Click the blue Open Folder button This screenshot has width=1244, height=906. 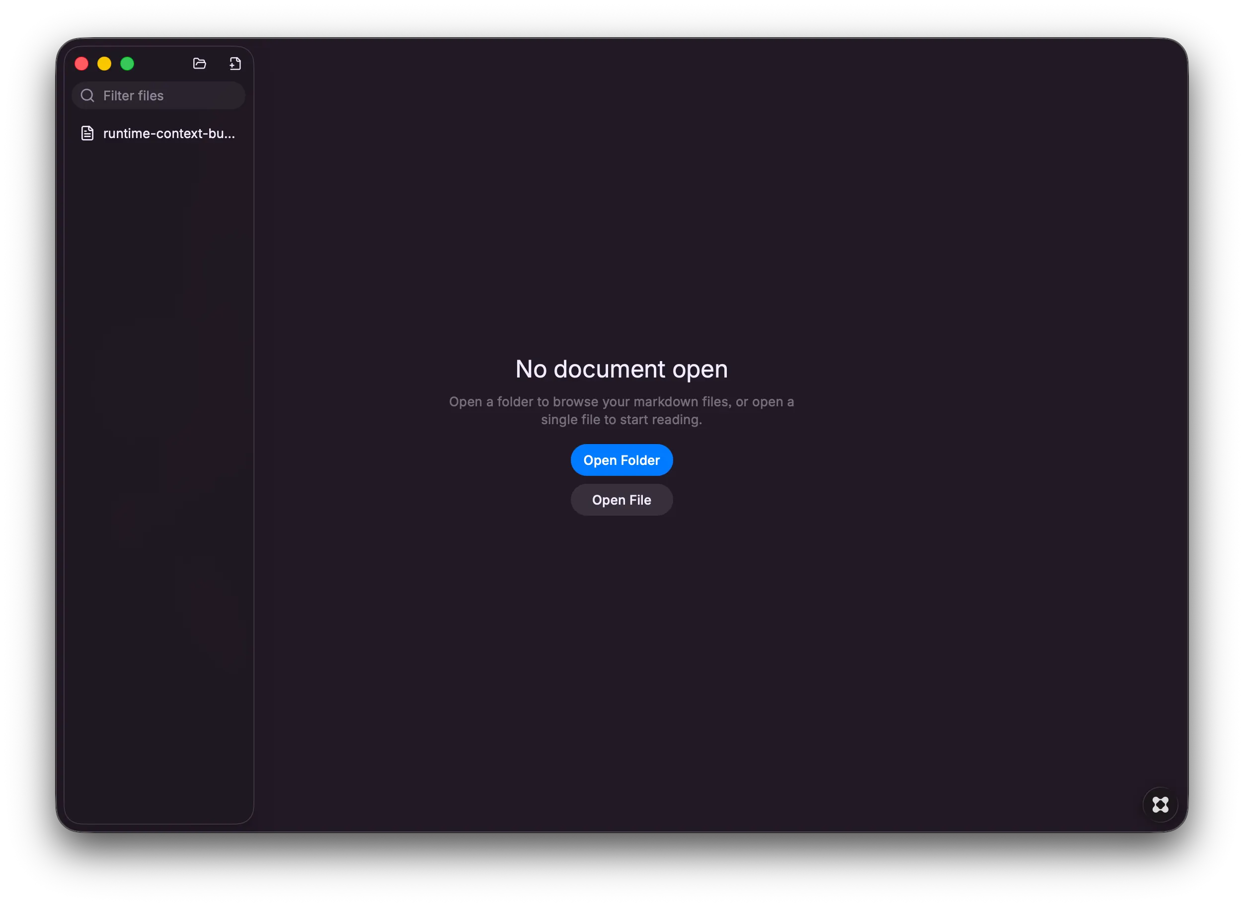pos(622,460)
